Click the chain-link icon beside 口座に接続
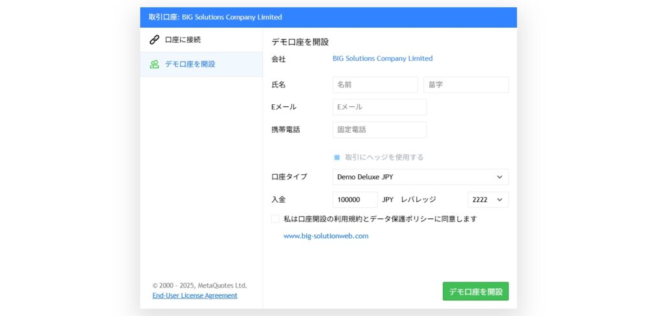The width and height of the screenshot is (664, 316). coord(154,39)
